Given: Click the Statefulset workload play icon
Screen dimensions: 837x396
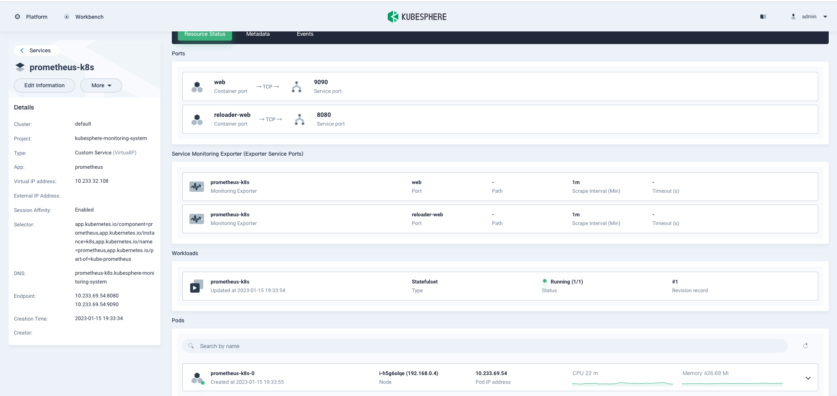Looking at the screenshot, I should point(197,286).
